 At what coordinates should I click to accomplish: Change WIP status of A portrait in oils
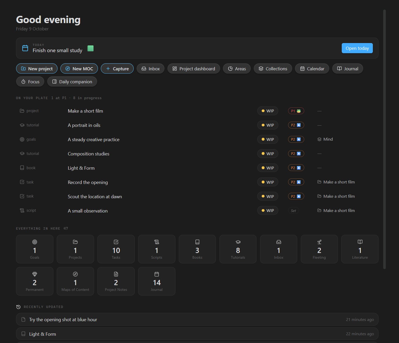click(x=268, y=125)
